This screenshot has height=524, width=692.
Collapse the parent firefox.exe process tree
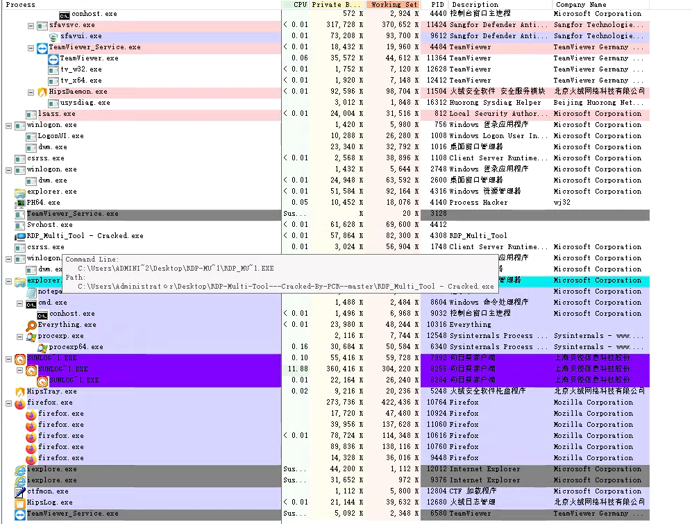(x=8, y=403)
